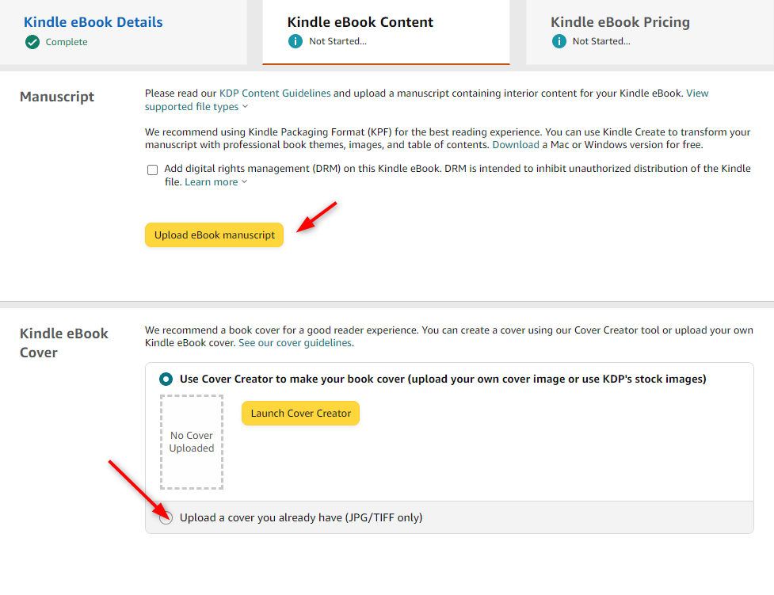Expand the DRM Learn more section

(x=215, y=182)
